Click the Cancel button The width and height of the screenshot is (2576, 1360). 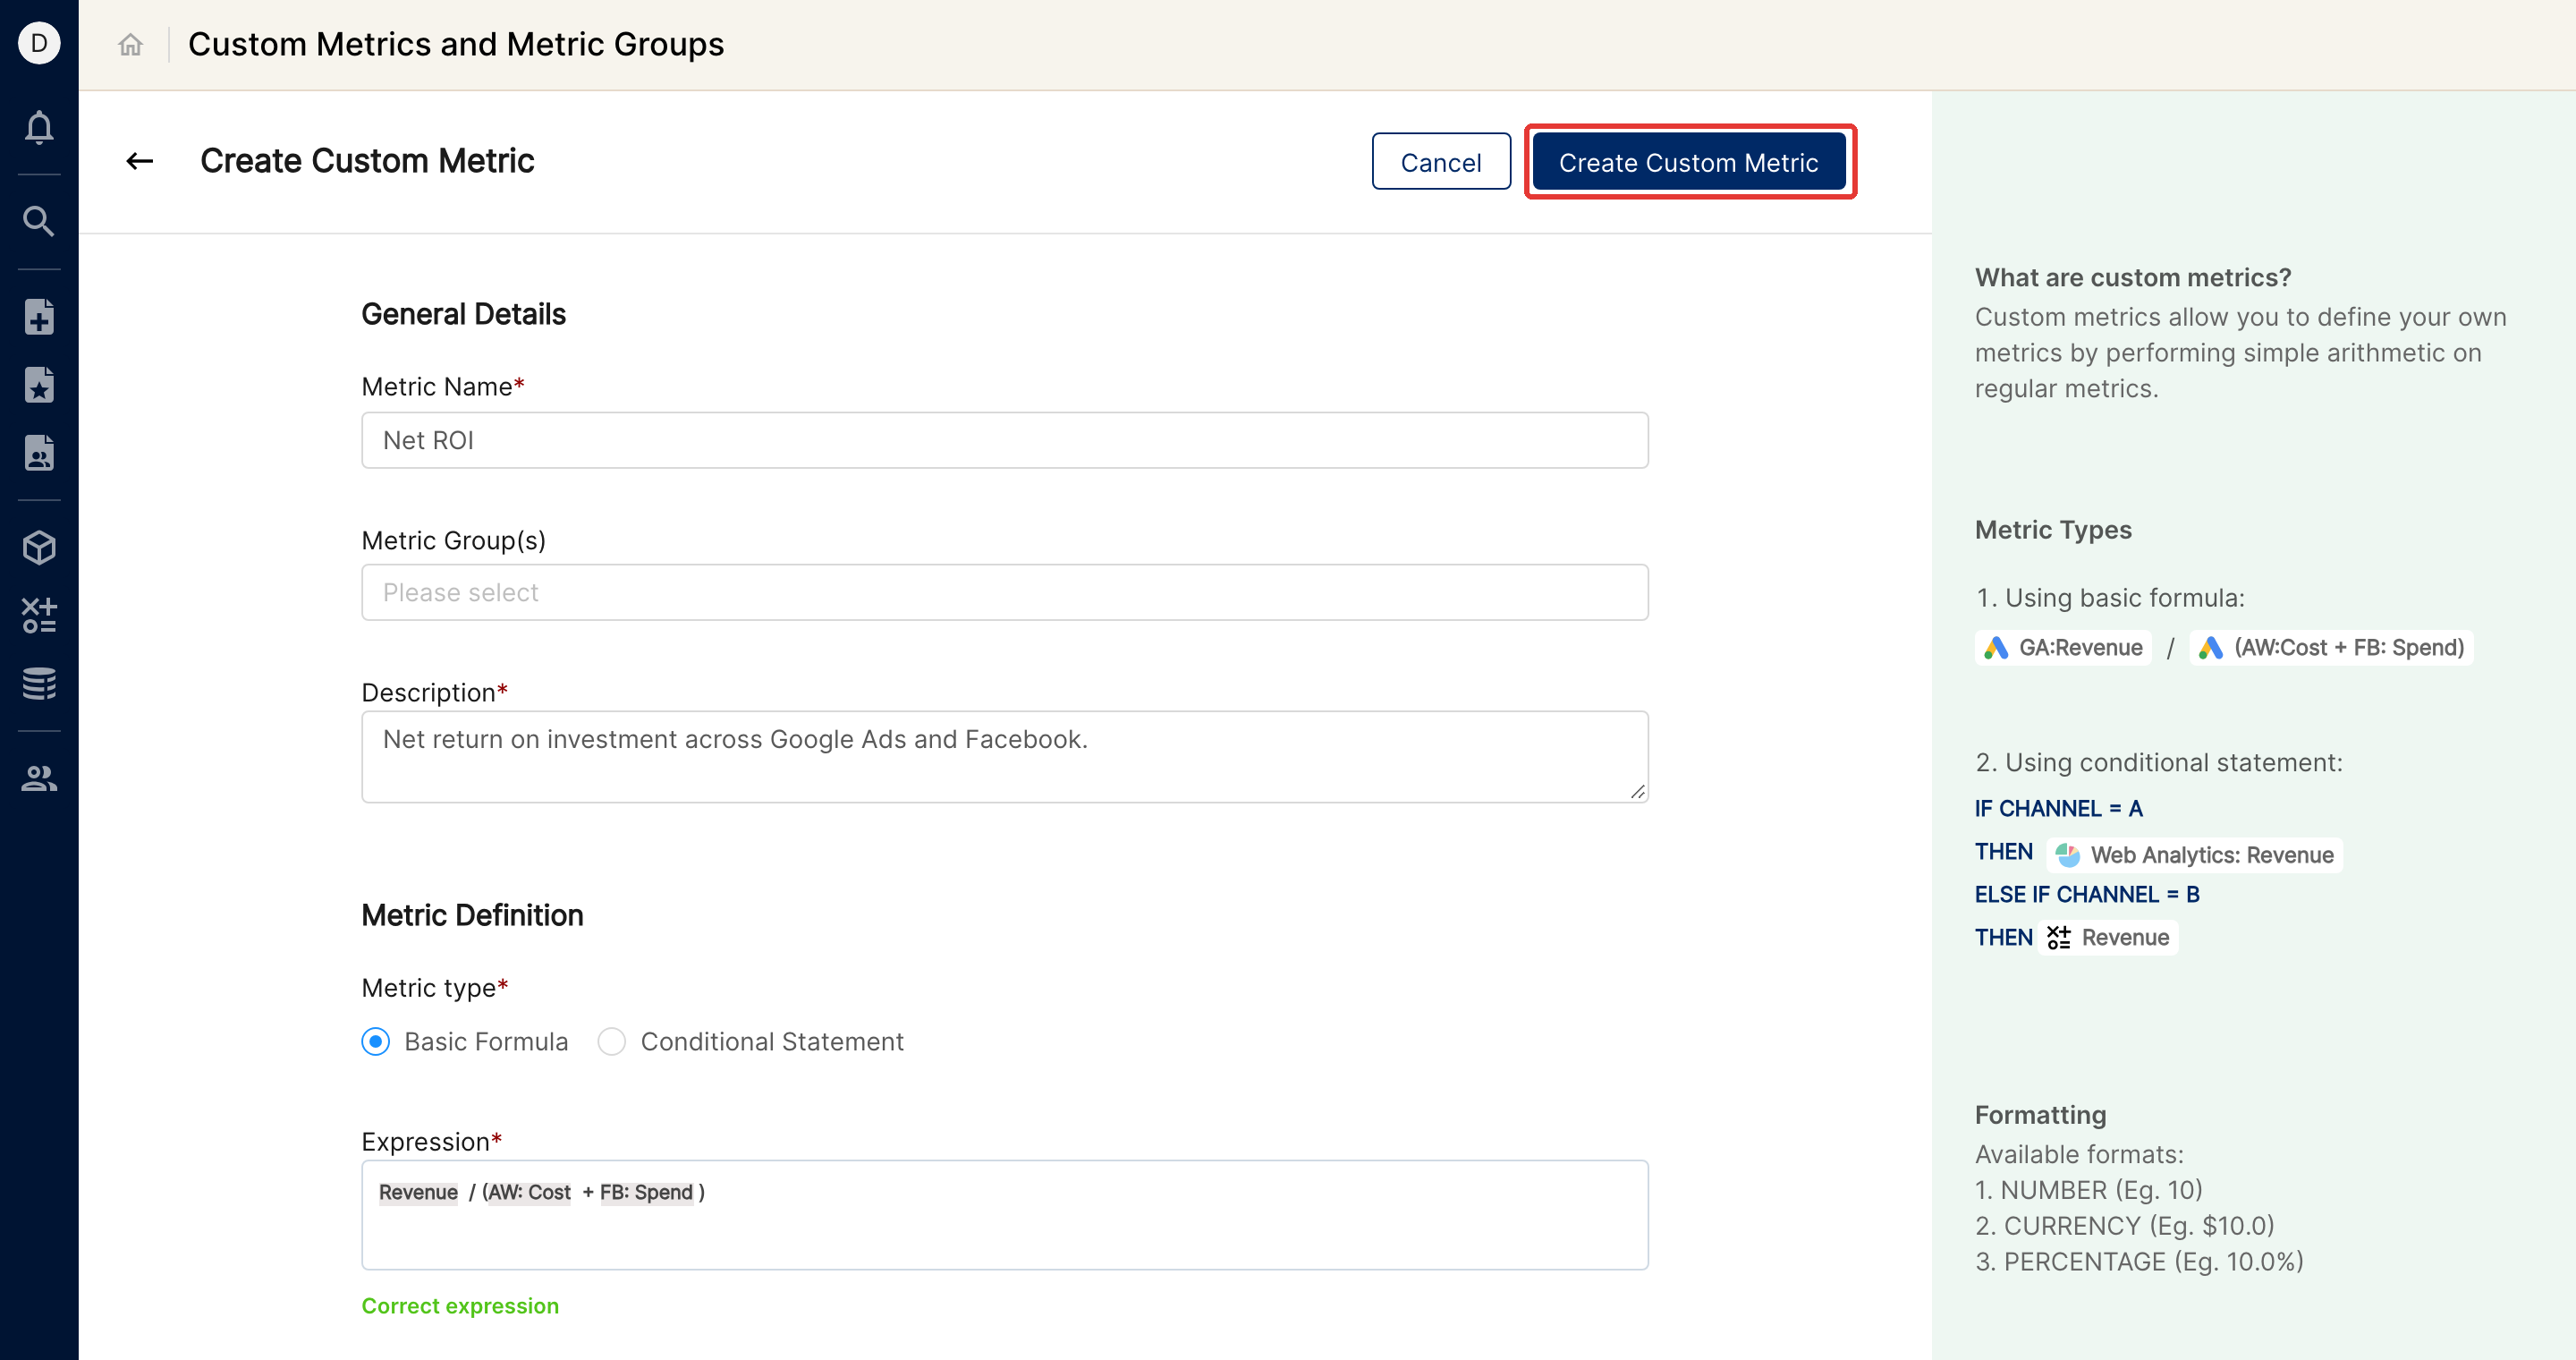(1440, 161)
